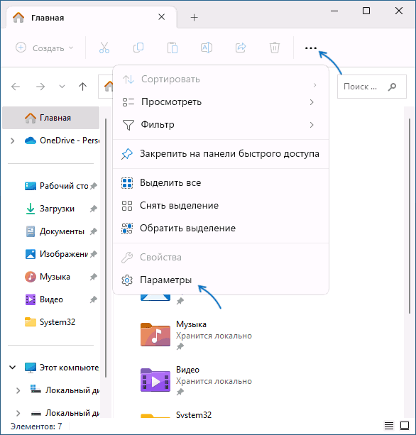Click Хранится локально under Музыка
Viewport: 416px width, 435px height.
click(x=214, y=336)
